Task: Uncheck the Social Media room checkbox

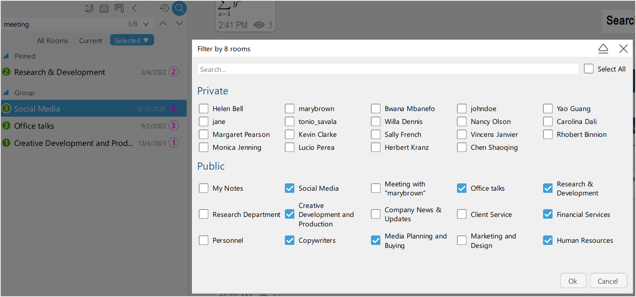Action: pyautogui.click(x=289, y=188)
